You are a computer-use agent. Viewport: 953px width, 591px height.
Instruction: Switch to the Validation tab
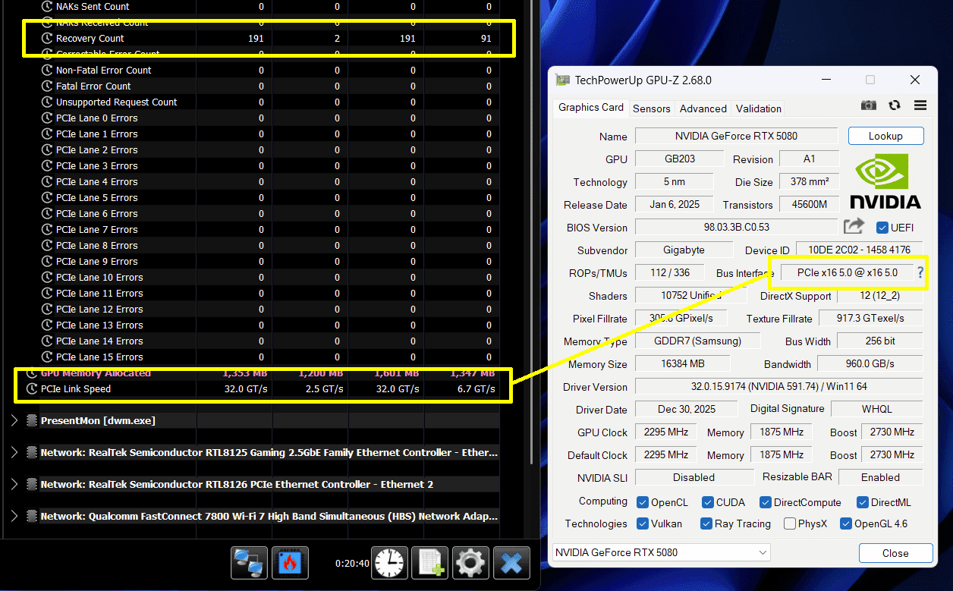[758, 108]
